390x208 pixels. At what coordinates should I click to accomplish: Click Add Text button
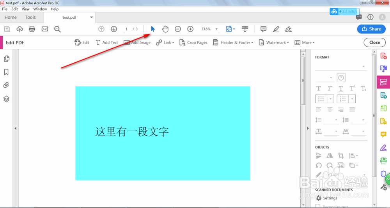[107, 42]
